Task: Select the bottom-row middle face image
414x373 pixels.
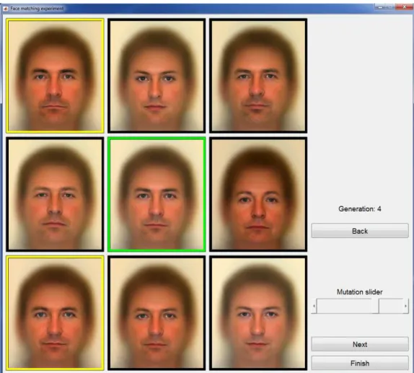Action: (x=157, y=313)
